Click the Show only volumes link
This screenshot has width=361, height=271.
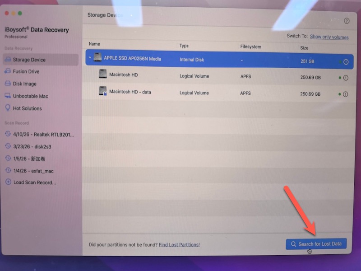point(329,37)
